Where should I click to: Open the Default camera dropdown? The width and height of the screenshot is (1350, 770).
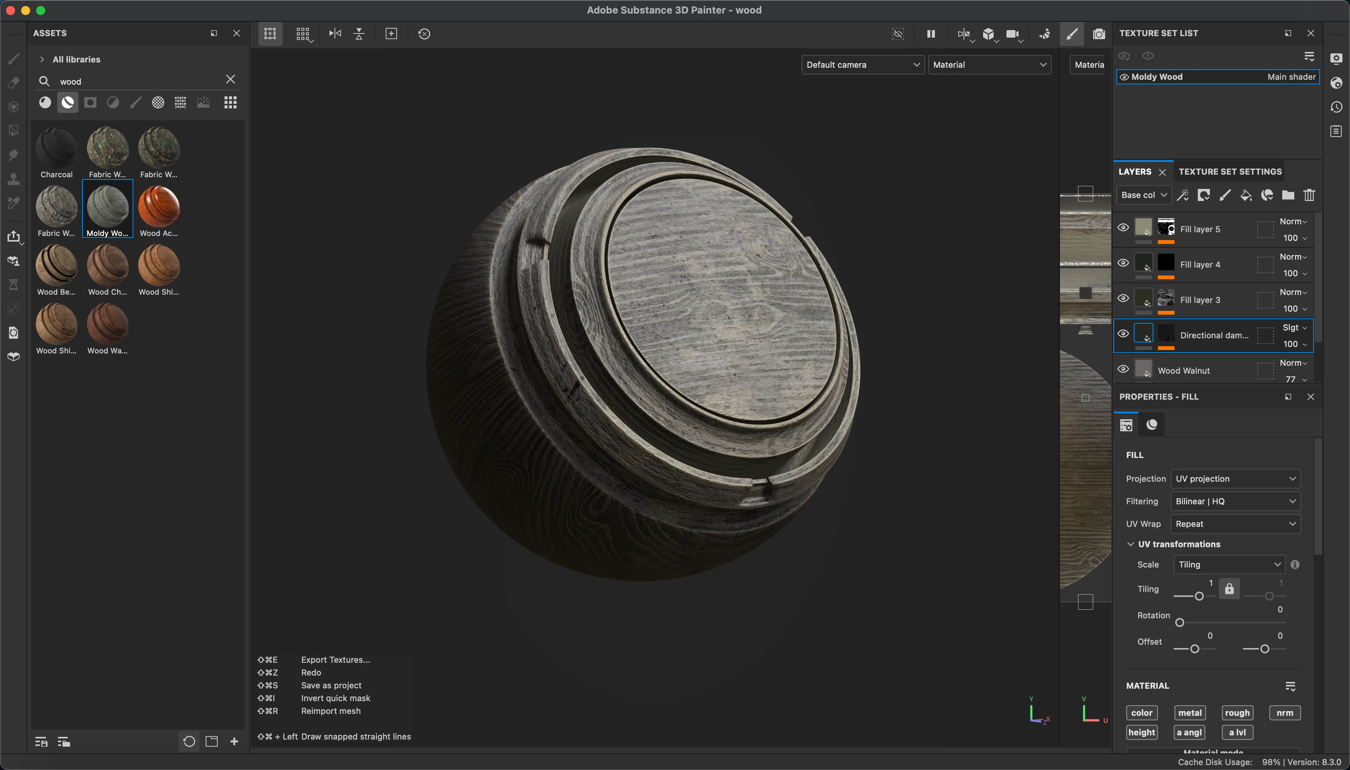pos(863,64)
